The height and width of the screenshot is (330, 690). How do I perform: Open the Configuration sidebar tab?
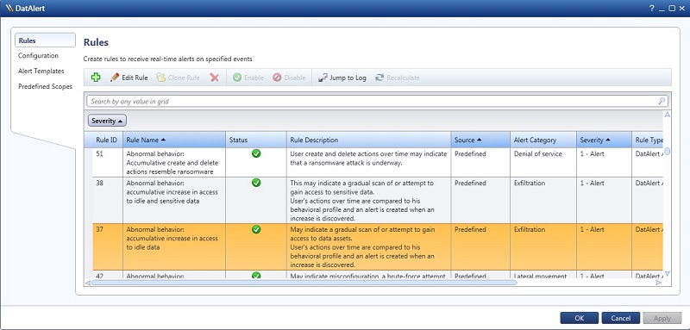pos(38,56)
